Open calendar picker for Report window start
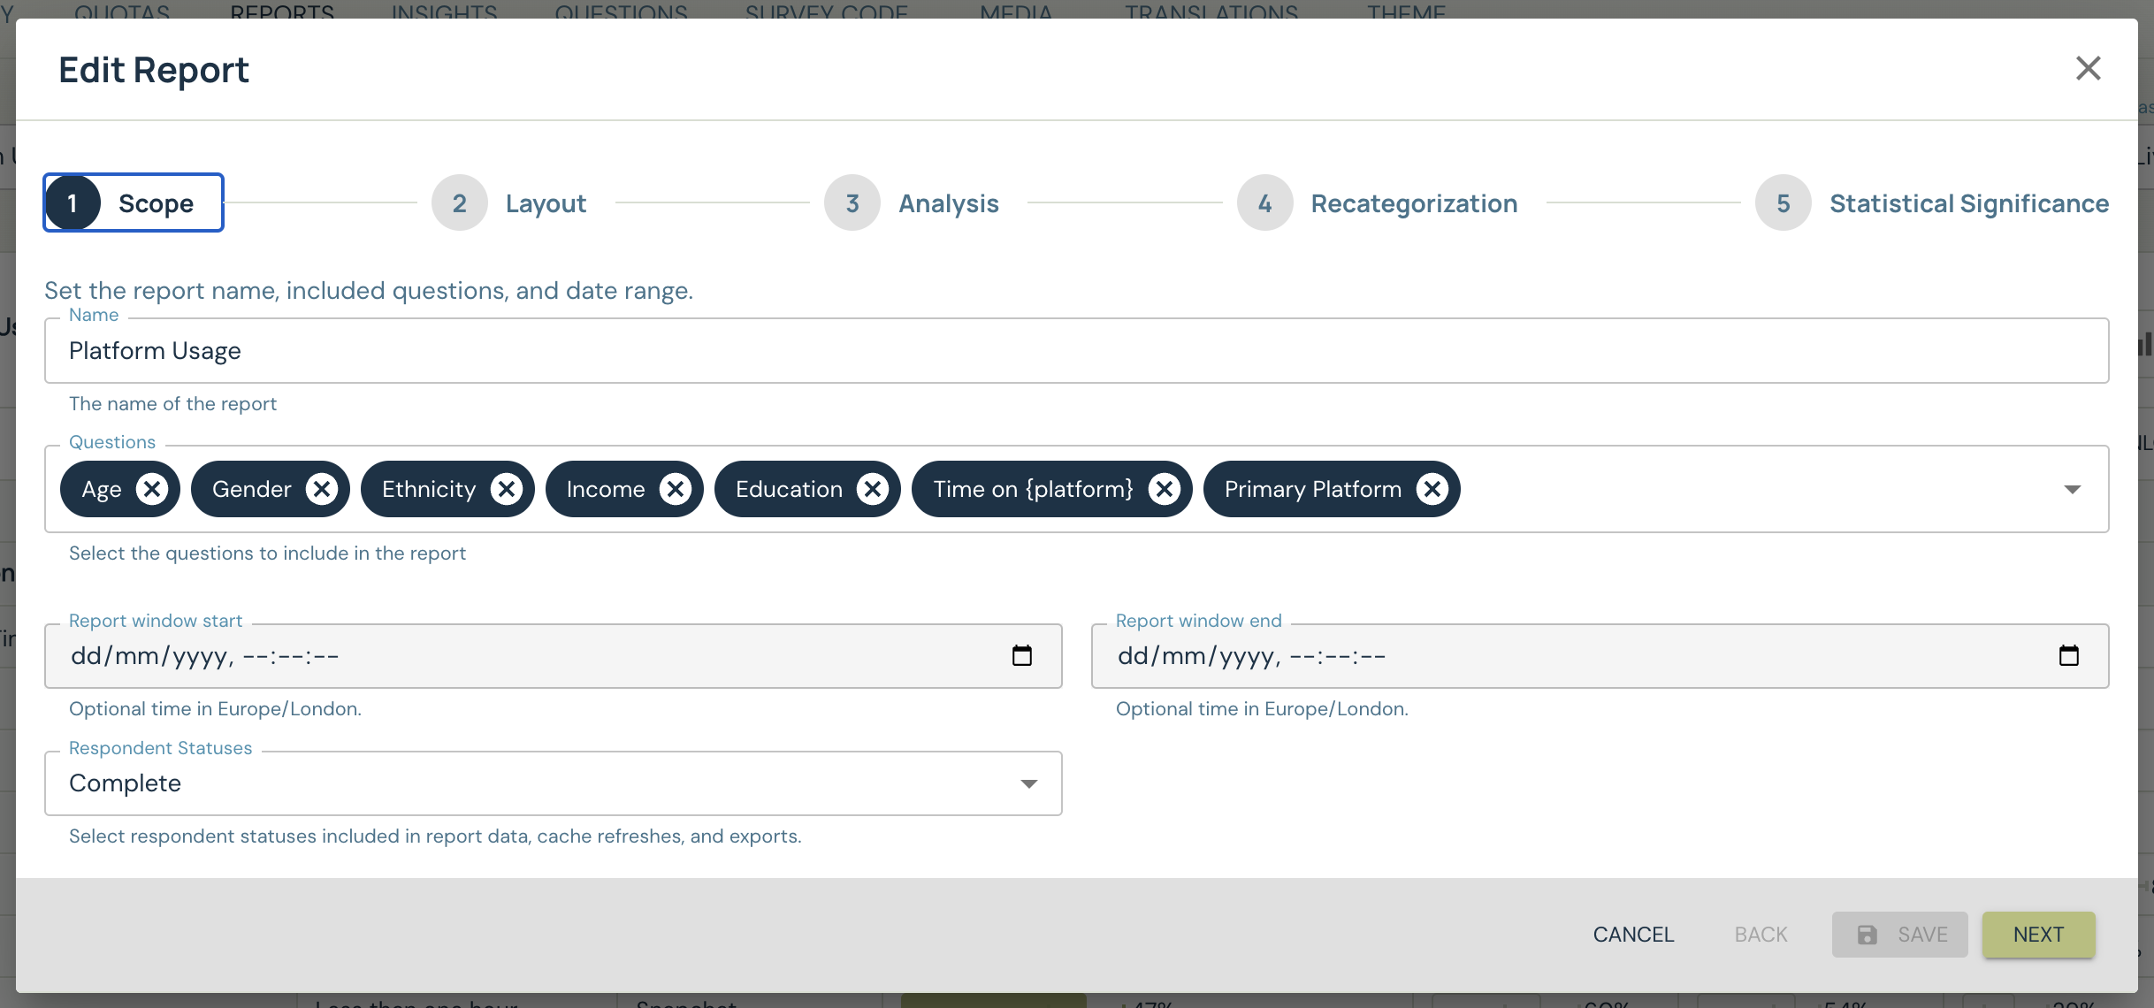 click(x=1022, y=655)
